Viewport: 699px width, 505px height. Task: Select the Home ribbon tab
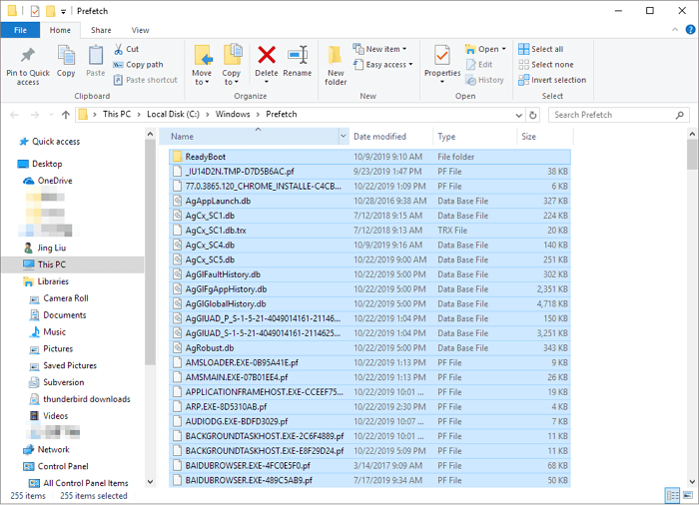point(60,30)
